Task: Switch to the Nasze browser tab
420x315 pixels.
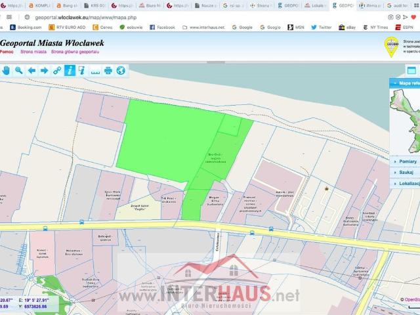Action: tap(205, 5)
